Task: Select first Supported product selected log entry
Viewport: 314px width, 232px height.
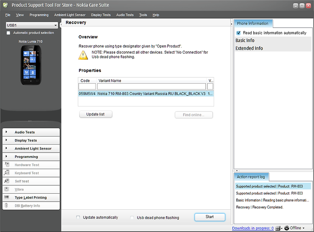Action: pos(273,186)
